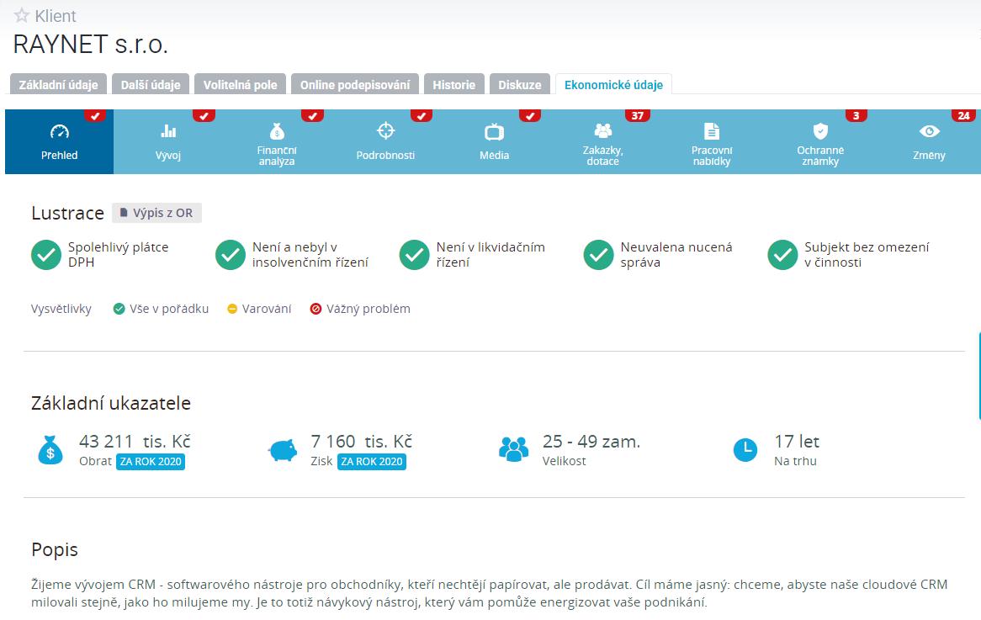Click the Vážný problém red legend icon

point(316,309)
